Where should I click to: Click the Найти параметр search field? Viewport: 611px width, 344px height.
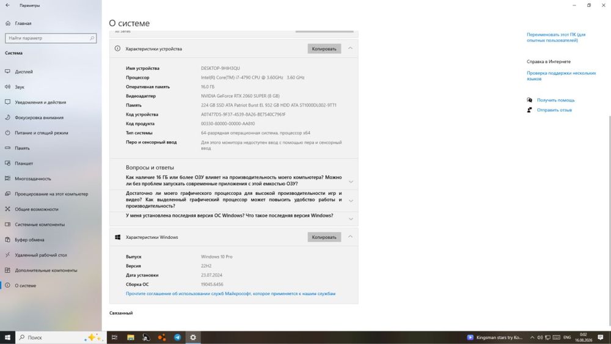(51, 38)
